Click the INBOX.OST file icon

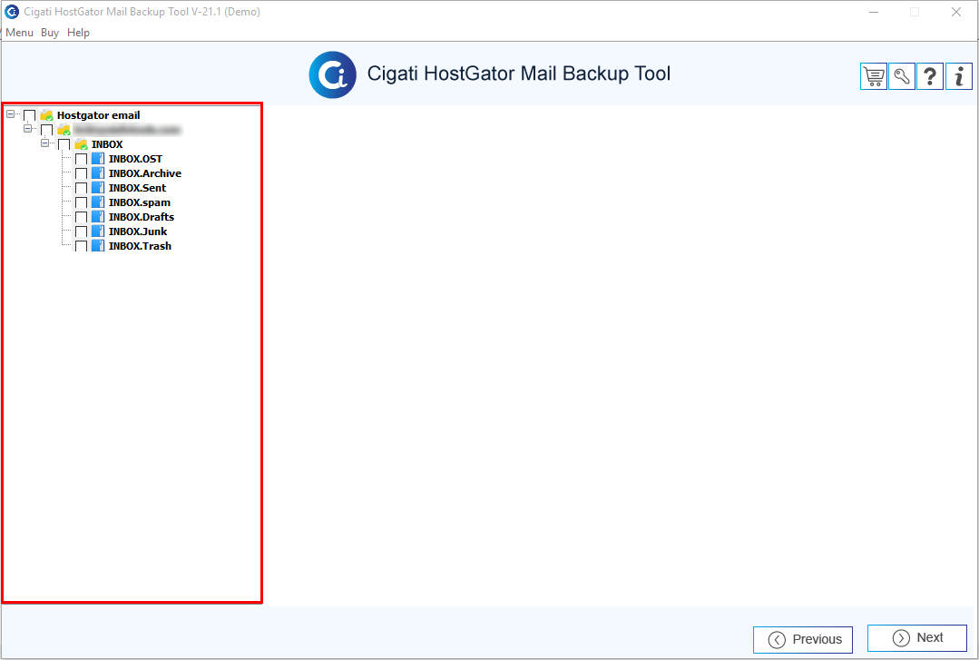tap(98, 159)
